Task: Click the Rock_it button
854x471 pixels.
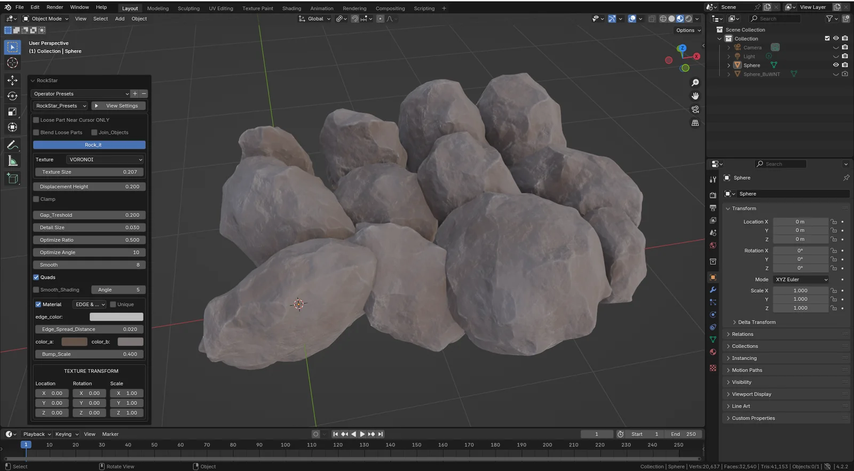Action: tap(89, 145)
